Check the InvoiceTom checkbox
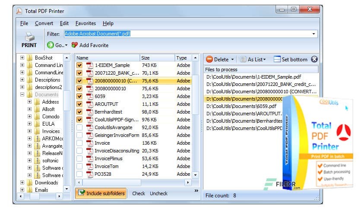Screen dimensions: 361x209 click(79, 166)
